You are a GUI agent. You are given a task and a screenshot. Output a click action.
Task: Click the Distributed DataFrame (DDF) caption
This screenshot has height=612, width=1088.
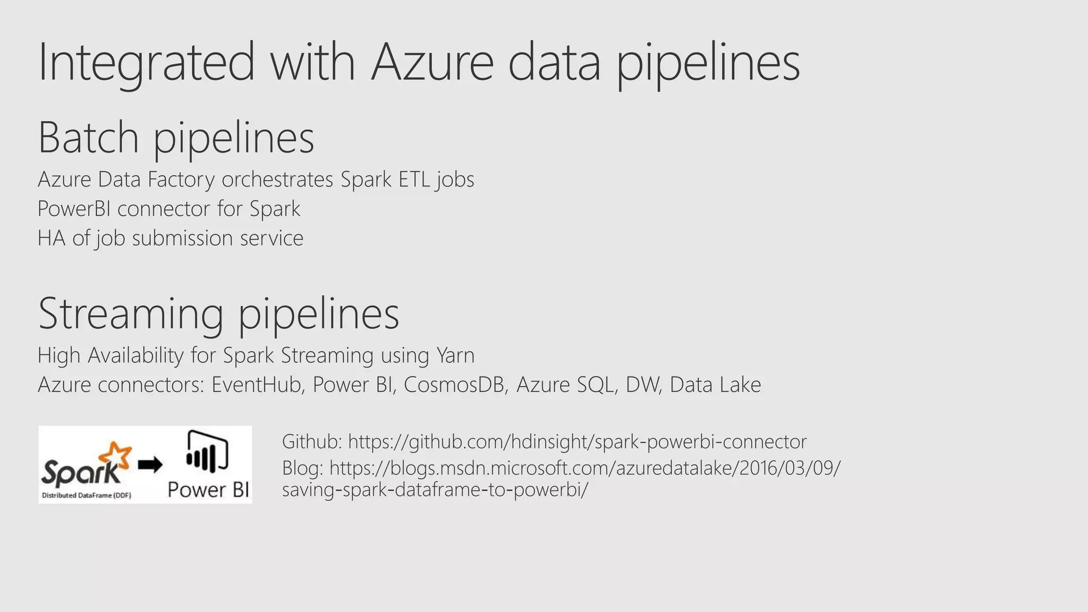[87, 496]
